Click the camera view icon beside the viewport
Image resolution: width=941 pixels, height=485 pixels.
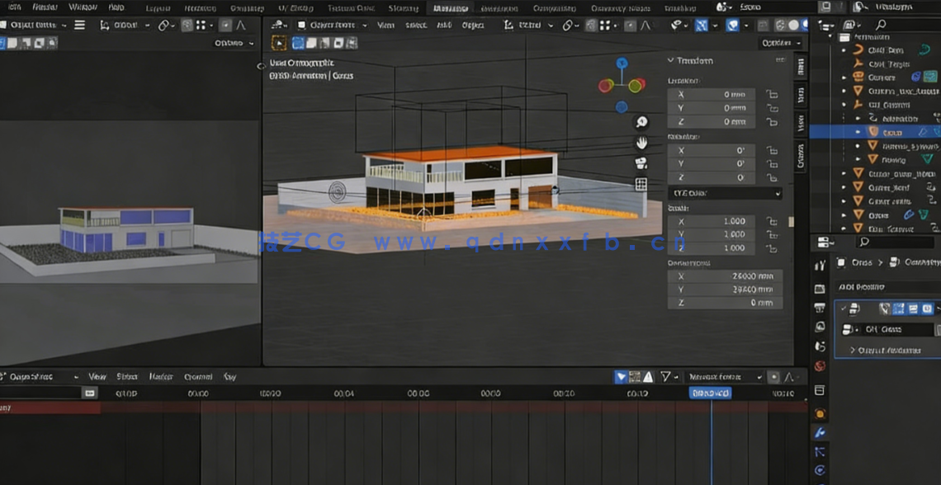pos(642,162)
